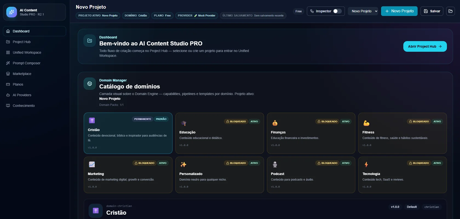Click the large cross icon in domain-christian panel
The width and height of the screenshot is (460, 219).
[x=96, y=211]
